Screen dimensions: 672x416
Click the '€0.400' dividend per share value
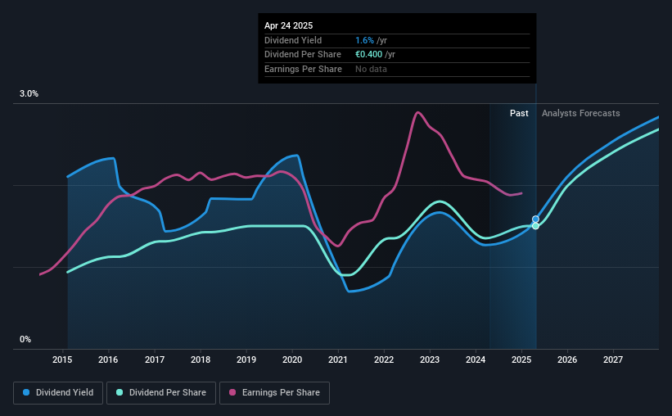pos(368,55)
